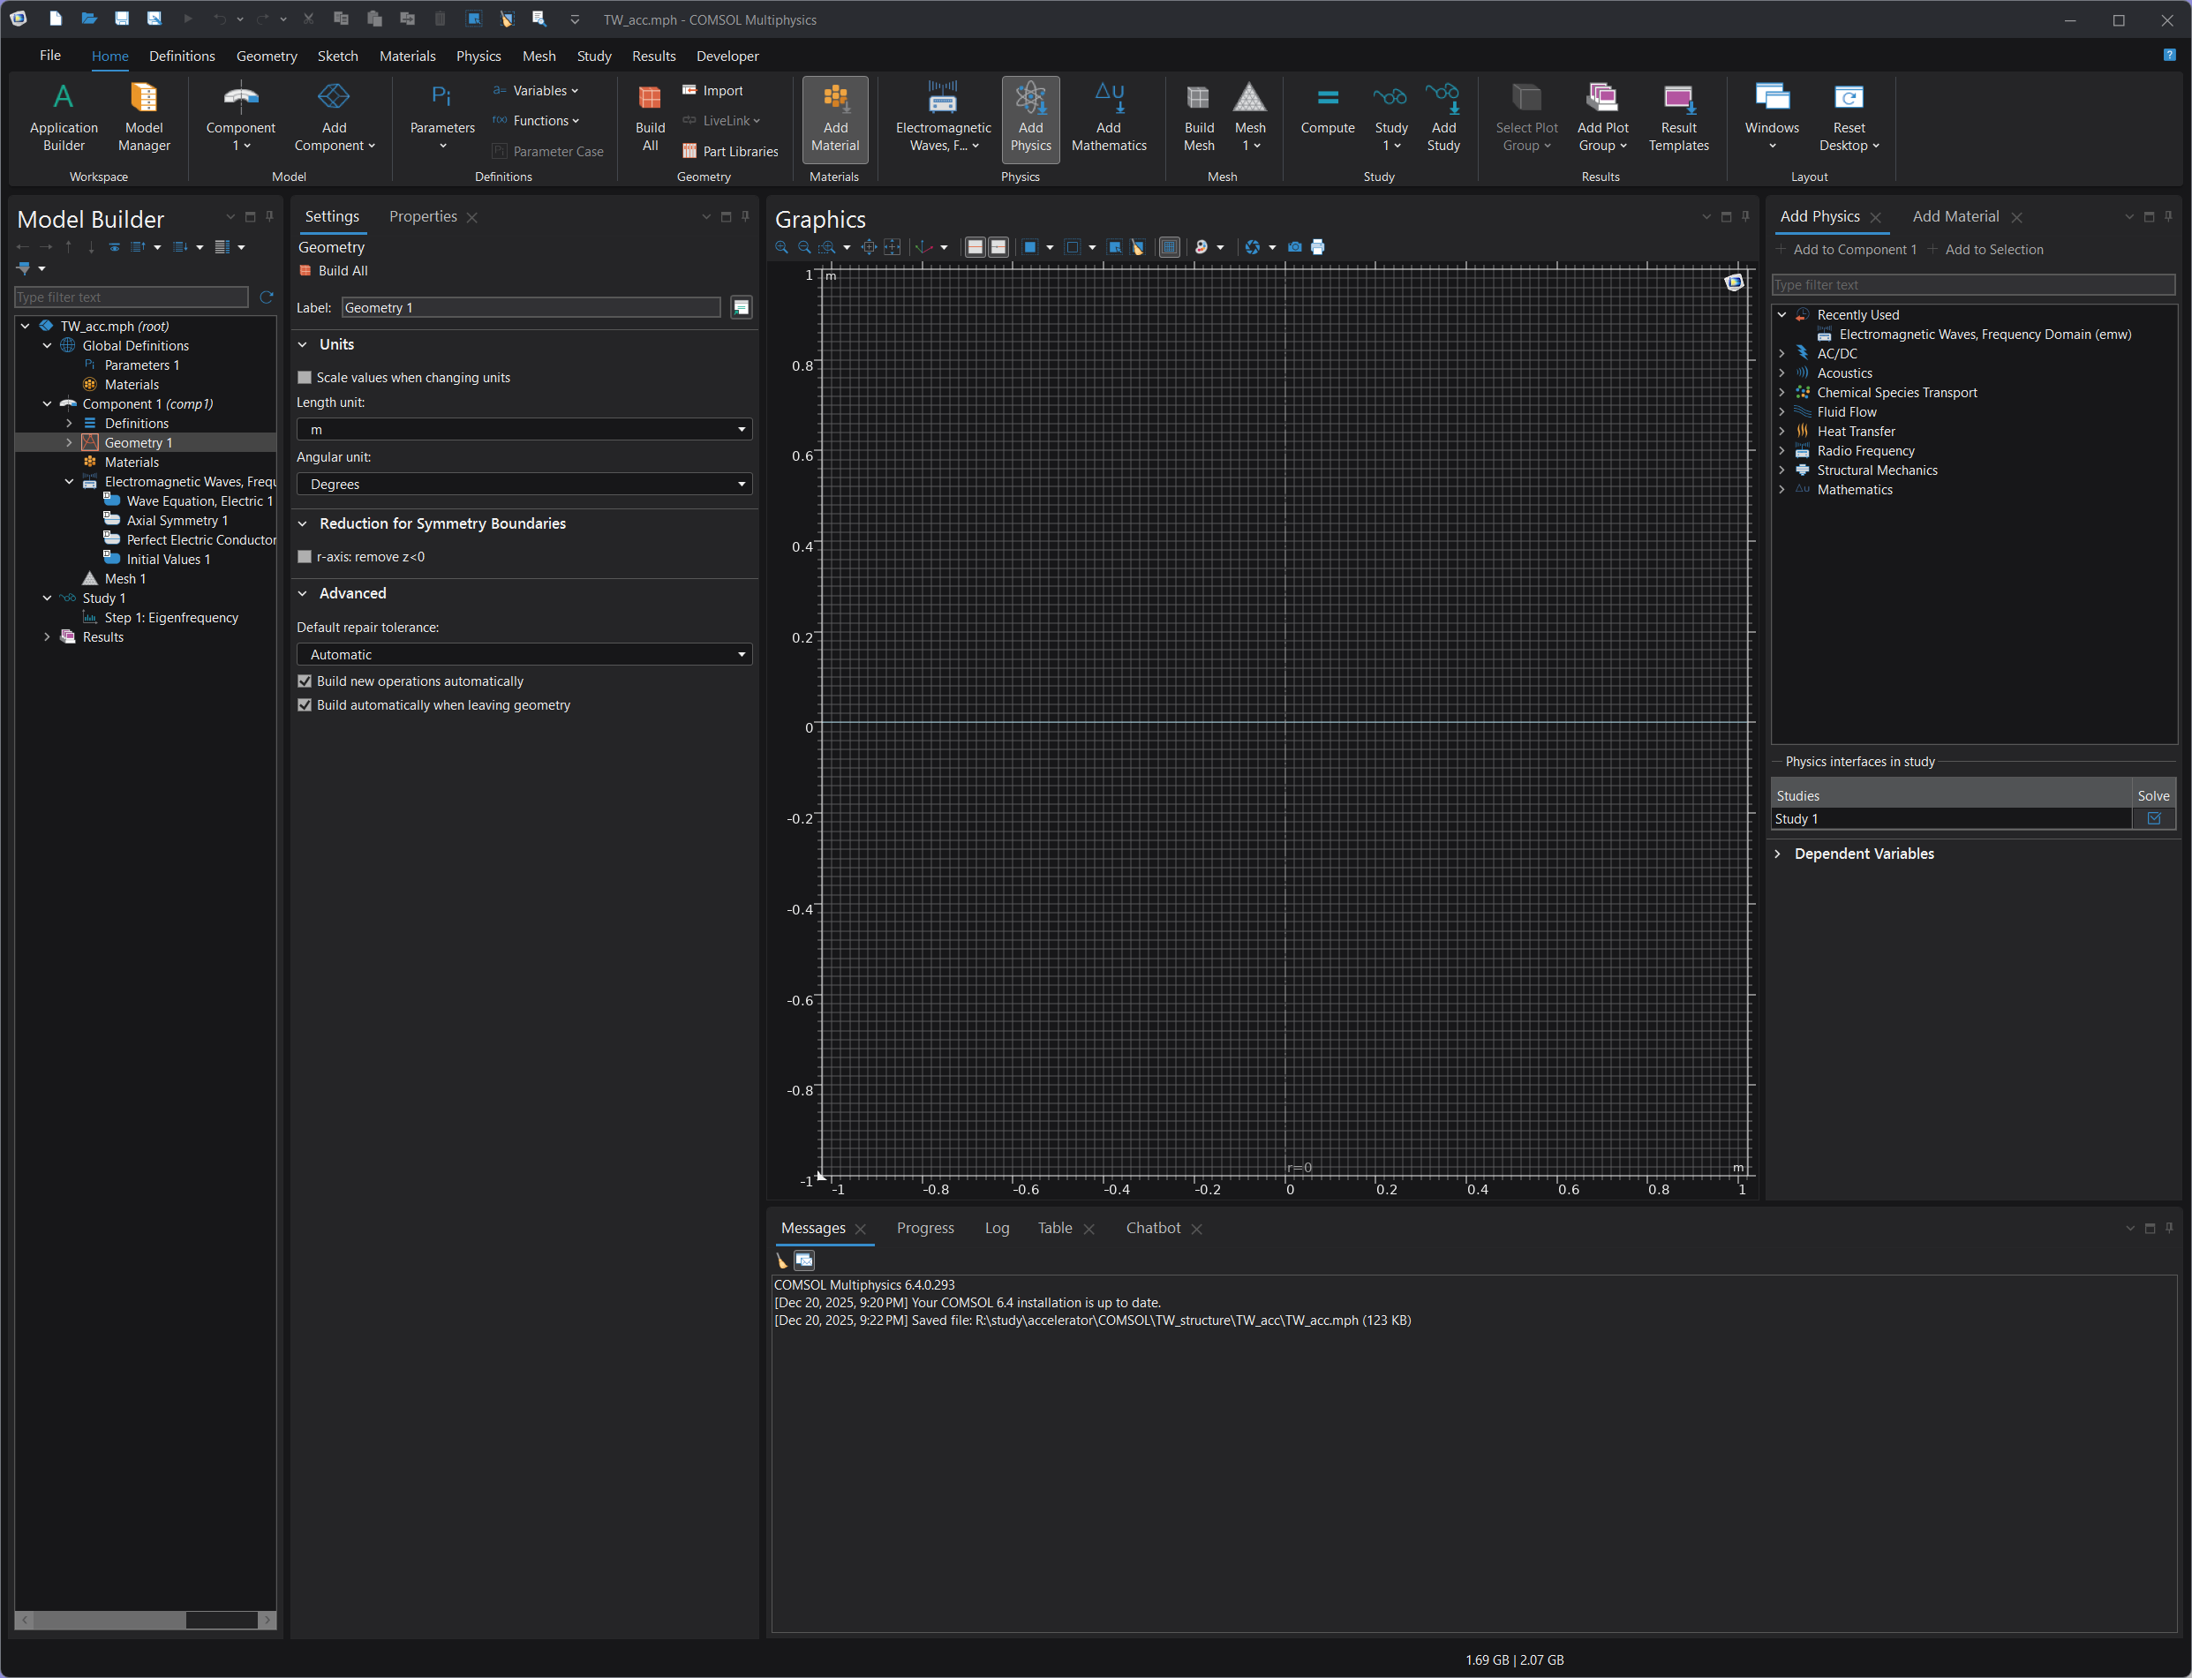Click the Graphics screenshot camera icon

[x=1294, y=246]
